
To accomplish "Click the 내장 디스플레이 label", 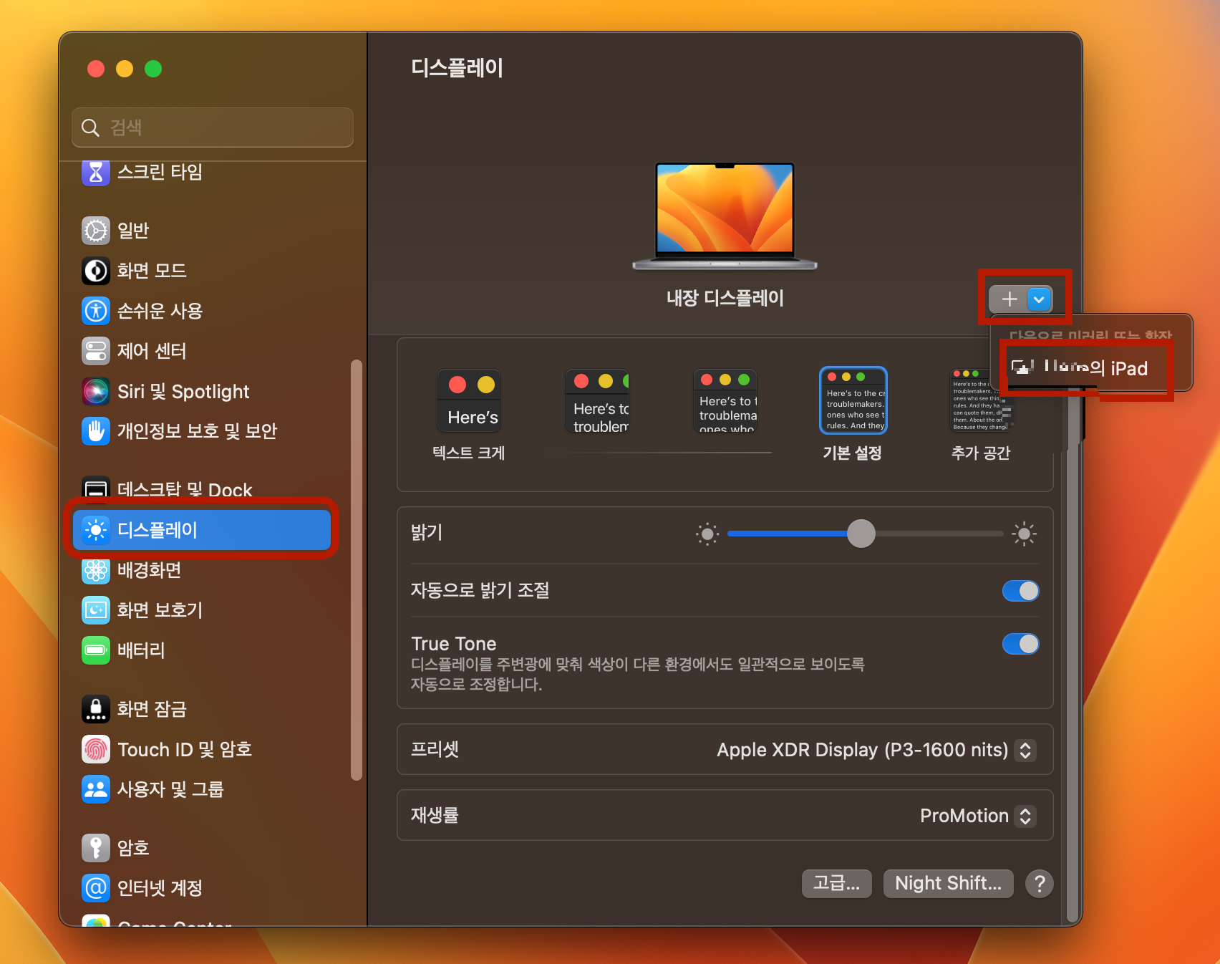I will (725, 298).
